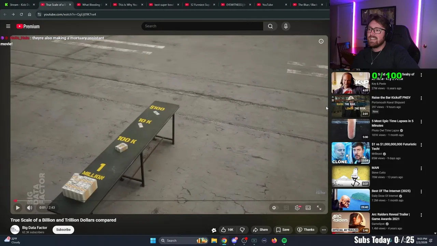437x246 pixels.
Task: Open OBS Studio from the taskbar
Action: pyautogui.click(x=244, y=241)
